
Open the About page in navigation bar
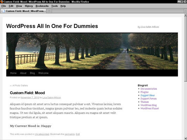click(x=23, y=73)
